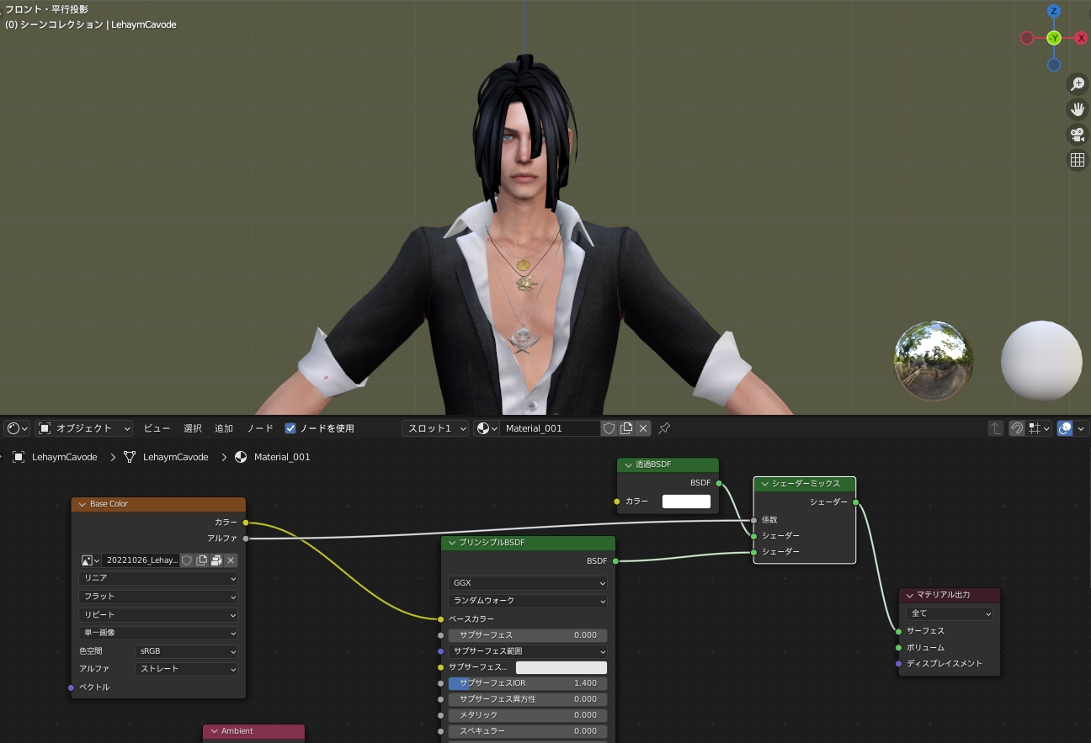Image resolution: width=1091 pixels, height=743 pixels.
Task: Open the ビュー menu in node editor
Action: (x=157, y=428)
